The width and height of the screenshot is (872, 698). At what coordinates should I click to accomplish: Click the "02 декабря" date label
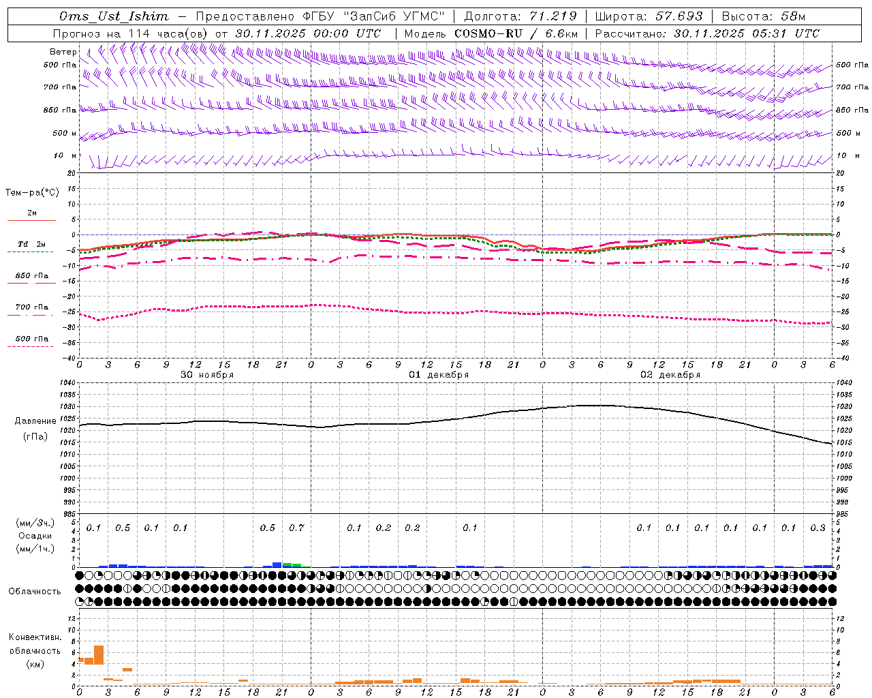(670, 375)
